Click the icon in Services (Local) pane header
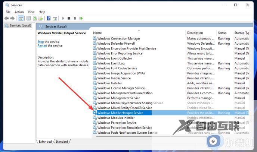Viewport: 257px width, 152px height. pos(41,26)
